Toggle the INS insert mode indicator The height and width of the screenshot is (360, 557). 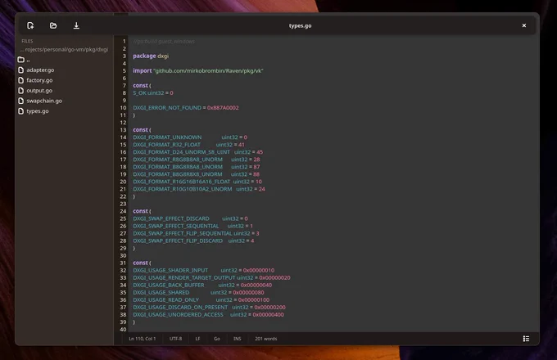click(237, 339)
